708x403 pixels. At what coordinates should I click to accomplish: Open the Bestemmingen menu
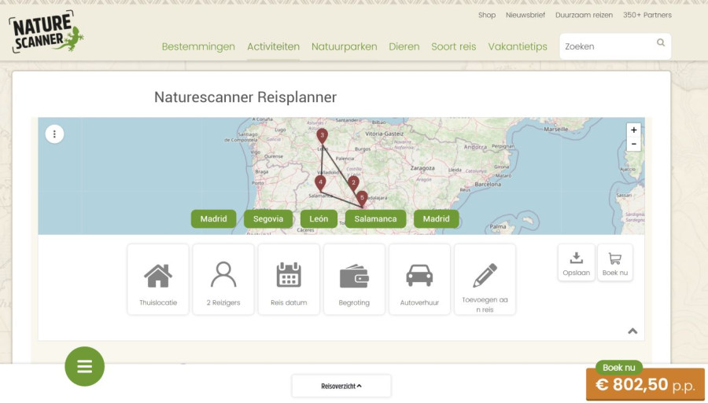click(198, 47)
